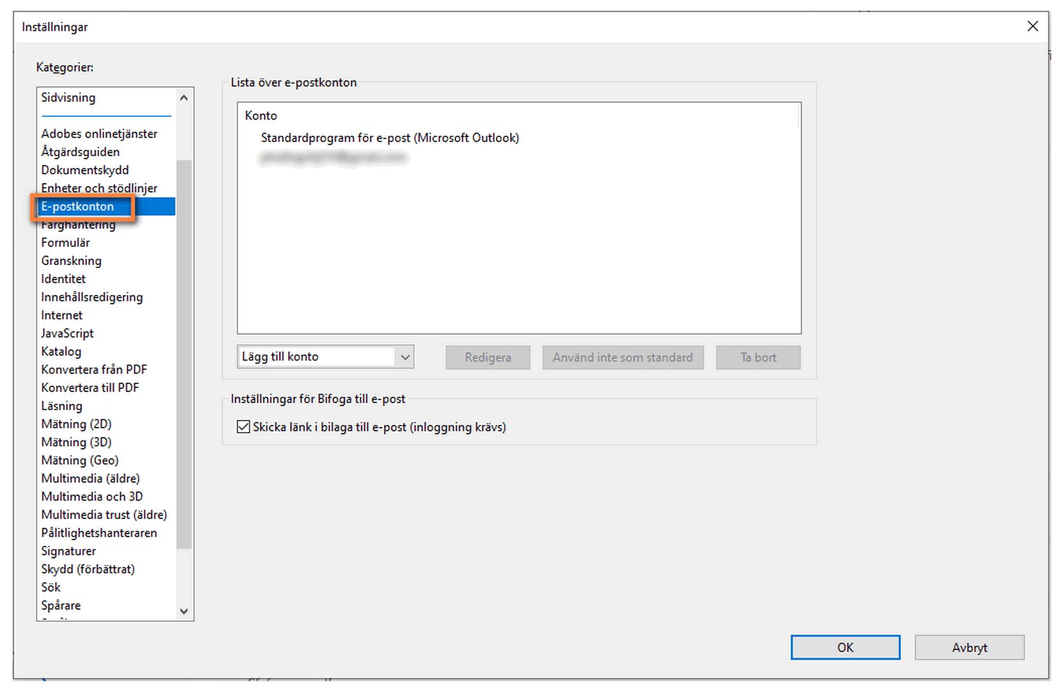Select Granskning in the category list
Image resolution: width=1059 pixels, height=688 pixels.
pyautogui.click(x=71, y=260)
